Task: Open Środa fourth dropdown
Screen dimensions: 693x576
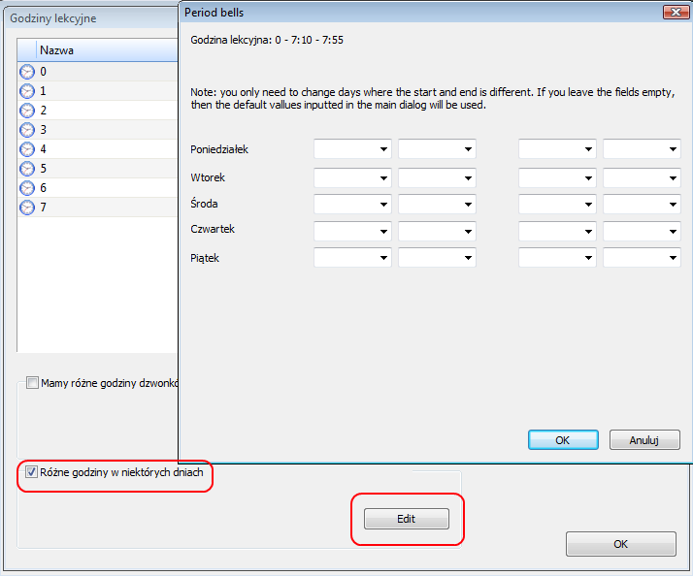Action: pyautogui.click(x=642, y=204)
